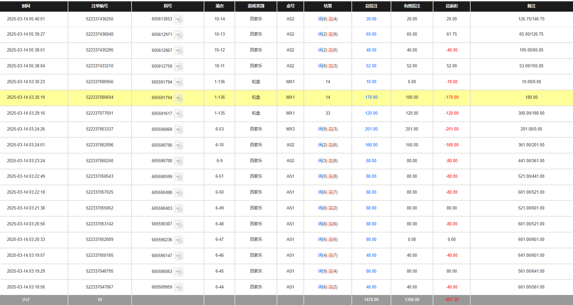View video icon next to round 605590599
The width and height of the screenshot is (573, 305).
(x=179, y=177)
